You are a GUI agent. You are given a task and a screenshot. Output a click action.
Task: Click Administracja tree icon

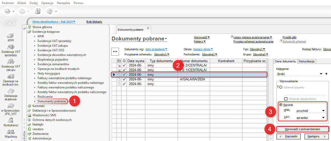click(29, 138)
